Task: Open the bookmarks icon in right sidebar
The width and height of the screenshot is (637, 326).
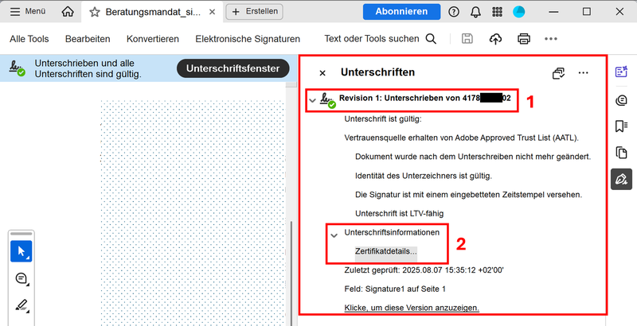Action: point(621,126)
